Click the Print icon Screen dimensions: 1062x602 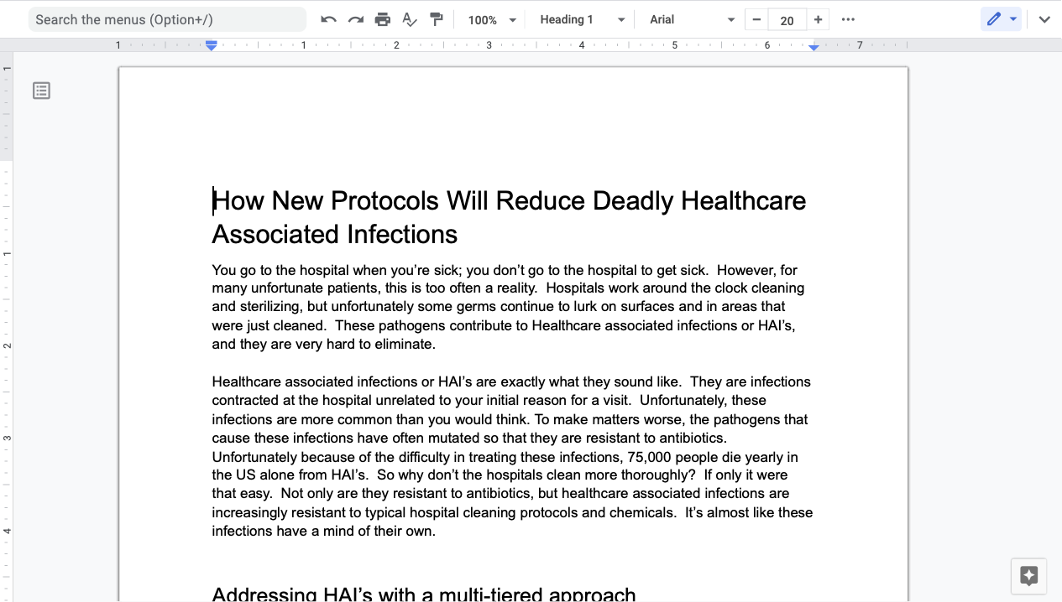point(383,19)
